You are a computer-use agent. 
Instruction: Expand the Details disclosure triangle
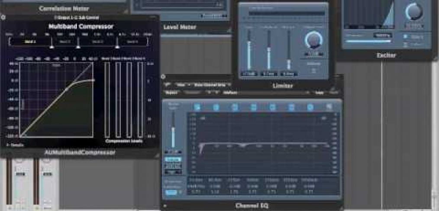point(8,145)
